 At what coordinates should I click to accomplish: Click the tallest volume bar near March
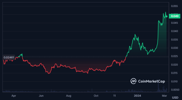click(x=158, y=86)
